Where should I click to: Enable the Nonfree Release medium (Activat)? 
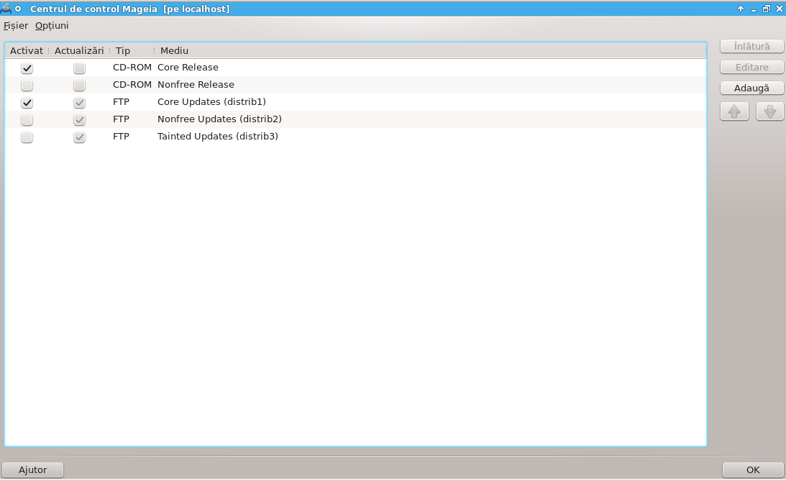pos(27,85)
